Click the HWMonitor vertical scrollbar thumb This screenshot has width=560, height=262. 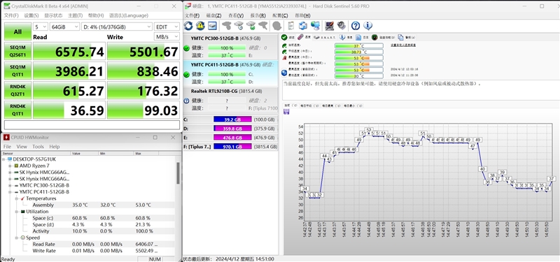178,173
